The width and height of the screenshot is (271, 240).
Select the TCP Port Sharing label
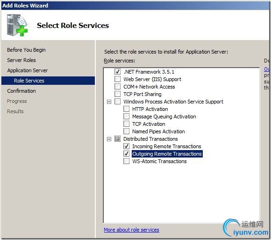click(143, 94)
